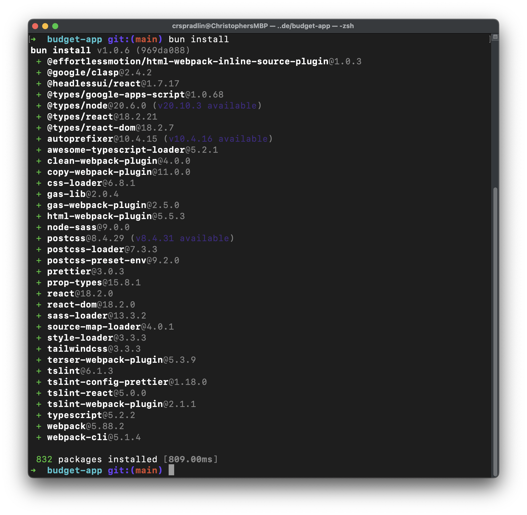Click the green plus beside tailwindcss
This screenshot has width=527, height=515.
coord(39,349)
